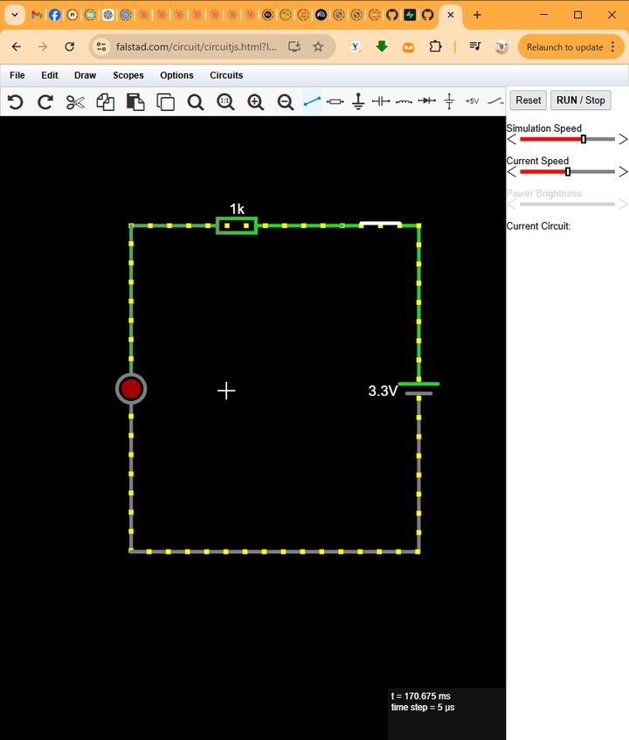Click the red LED component

[131, 389]
